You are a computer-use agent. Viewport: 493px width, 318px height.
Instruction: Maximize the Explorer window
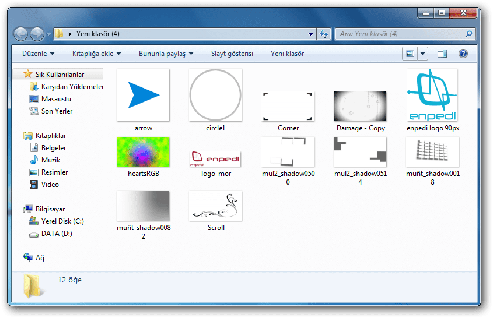coord(442,13)
